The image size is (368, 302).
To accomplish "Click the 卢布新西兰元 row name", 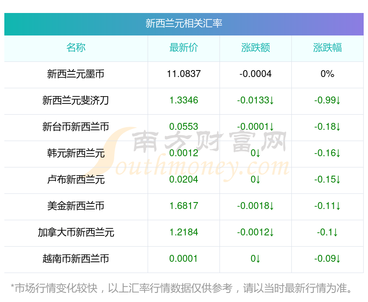I will click(76, 180).
